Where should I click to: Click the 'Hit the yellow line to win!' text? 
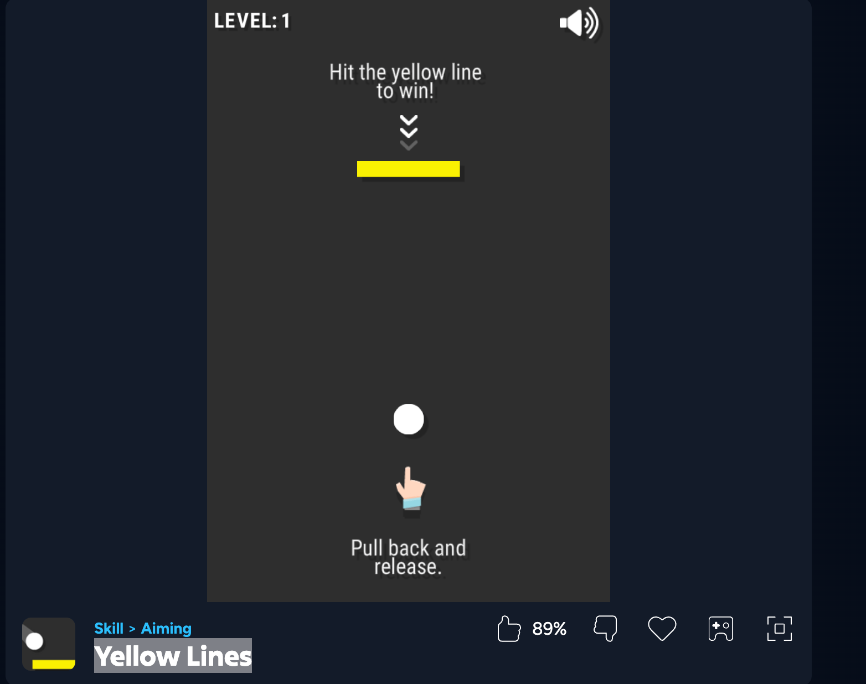(405, 81)
